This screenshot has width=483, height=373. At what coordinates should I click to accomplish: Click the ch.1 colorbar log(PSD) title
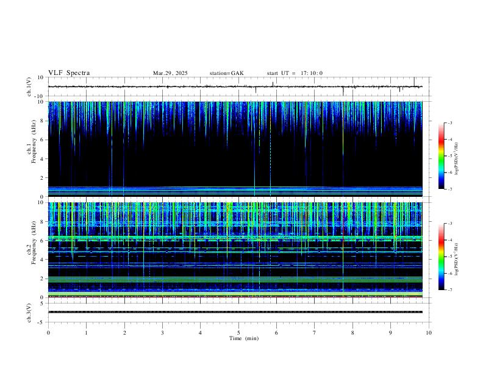click(x=456, y=158)
